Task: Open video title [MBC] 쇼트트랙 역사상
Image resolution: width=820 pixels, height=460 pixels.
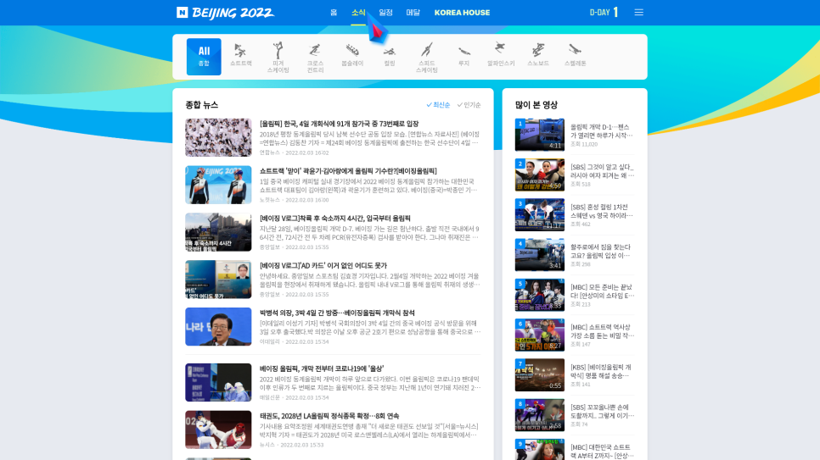Action: click(602, 331)
